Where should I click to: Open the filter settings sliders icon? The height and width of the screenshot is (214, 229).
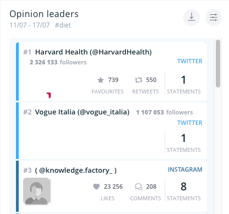(x=214, y=18)
